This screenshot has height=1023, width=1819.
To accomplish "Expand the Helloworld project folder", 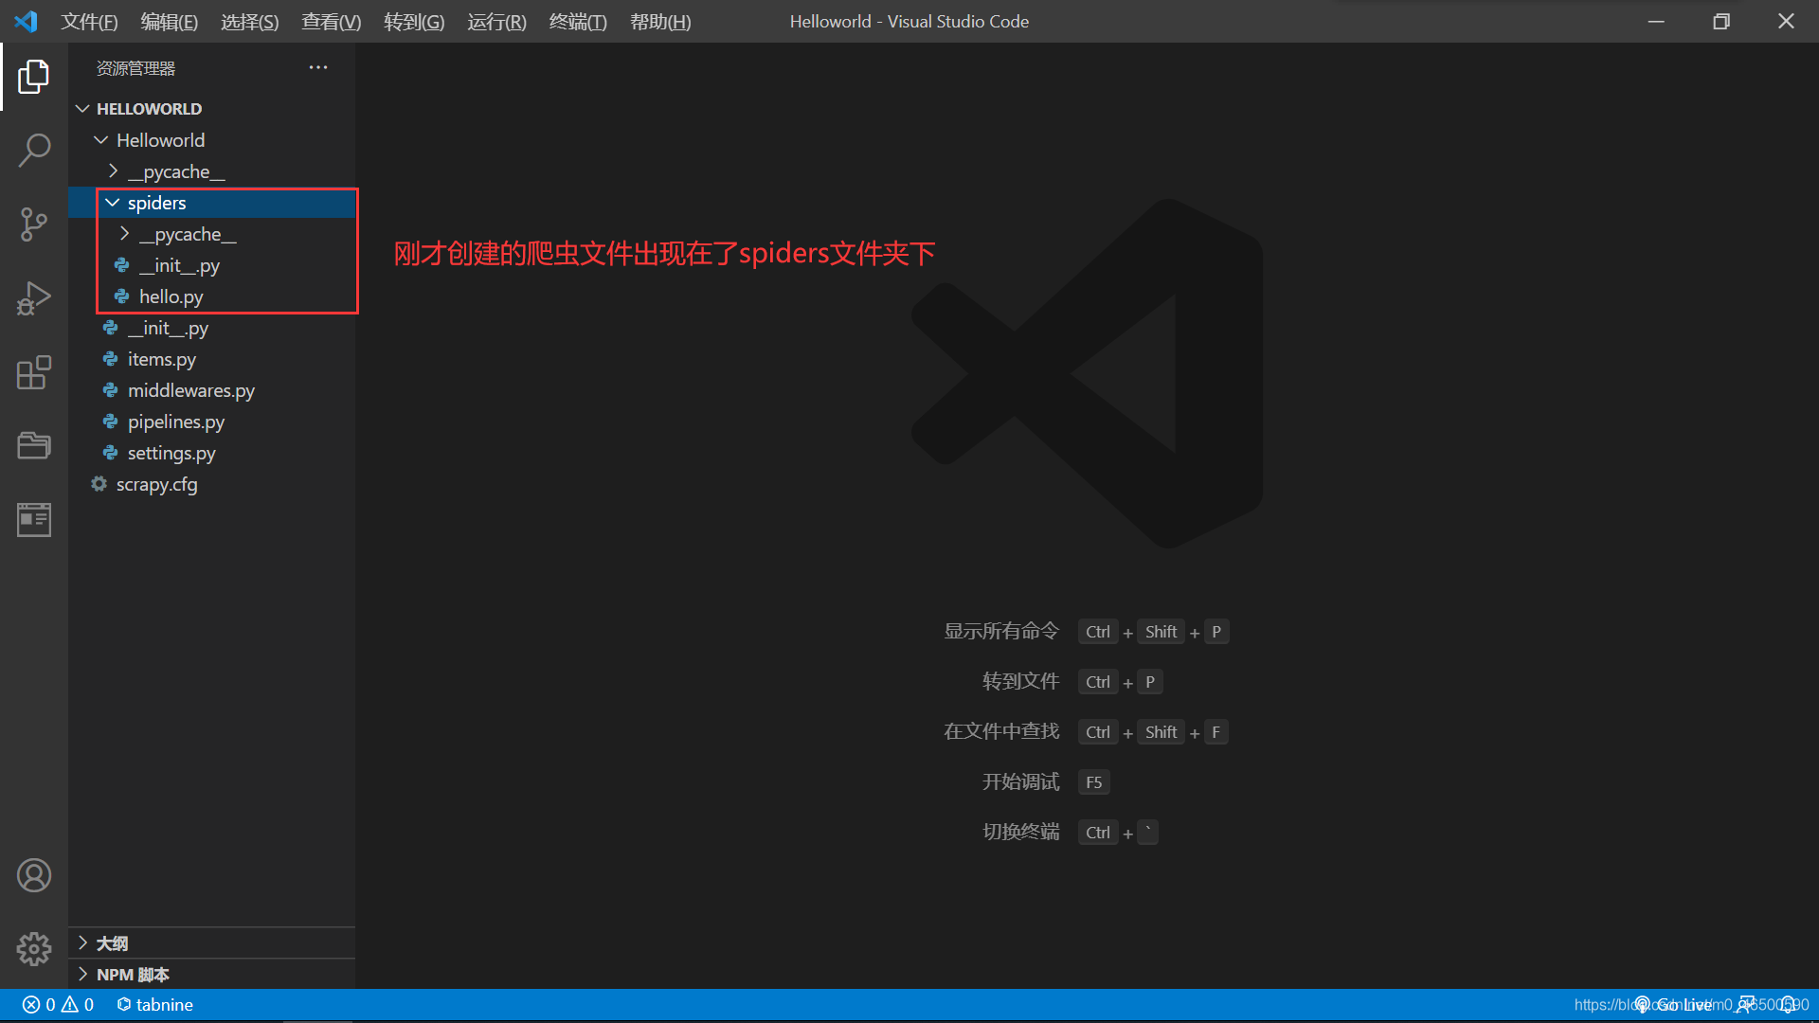I will [x=160, y=138].
